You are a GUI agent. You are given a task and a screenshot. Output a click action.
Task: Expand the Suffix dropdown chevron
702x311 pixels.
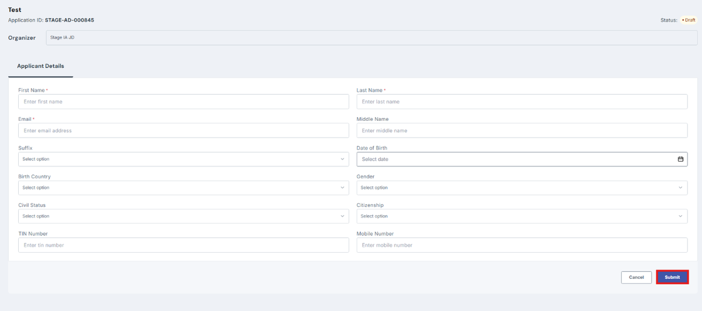(x=342, y=159)
